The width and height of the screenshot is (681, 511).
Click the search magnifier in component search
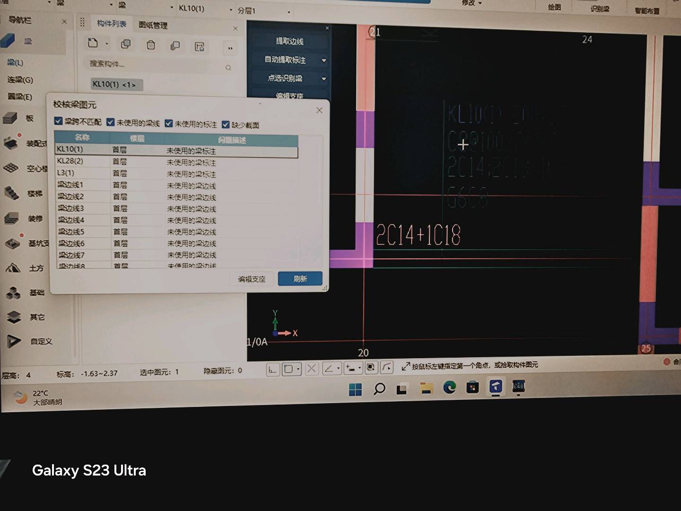pyautogui.click(x=228, y=68)
